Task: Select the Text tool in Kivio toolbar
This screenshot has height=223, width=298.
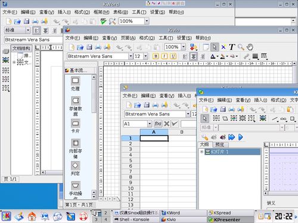Action: pos(232,47)
